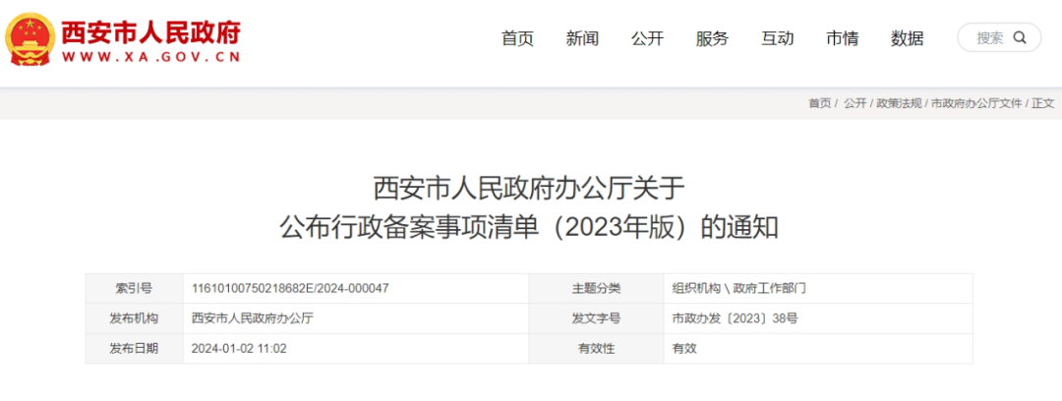Click the 发文字号 label cell
This screenshot has width=1062, height=401.
pos(596,318)
